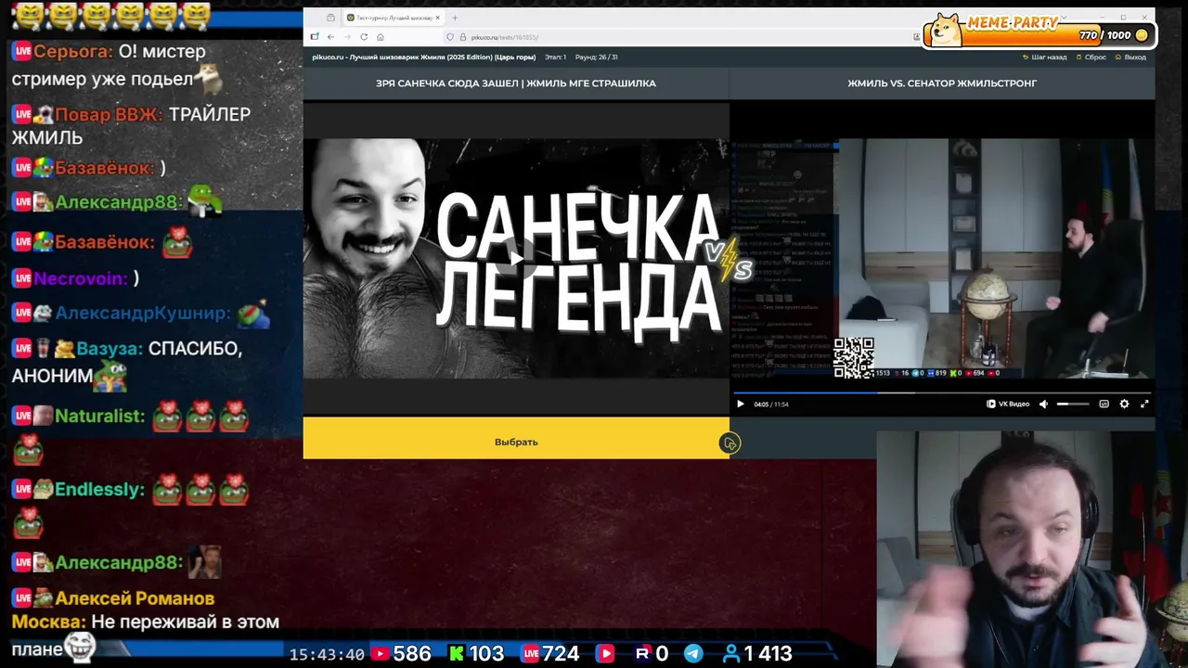This screenshot has width=1188, height=668.
Task: Close the 'Тест-турнир' browser tab
Action: coord(438,18)
